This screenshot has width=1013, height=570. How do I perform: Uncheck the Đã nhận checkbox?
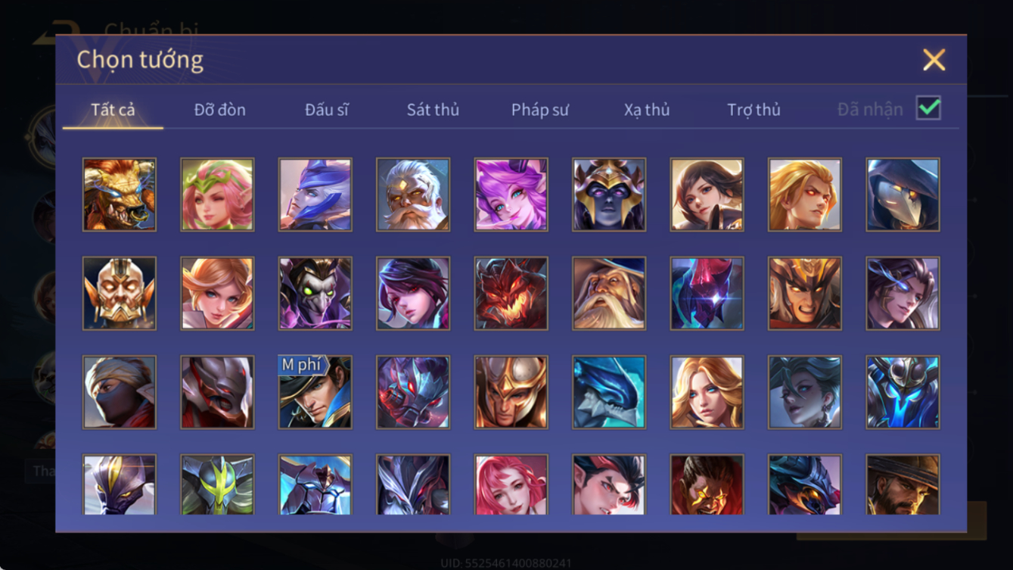[928, 108]
